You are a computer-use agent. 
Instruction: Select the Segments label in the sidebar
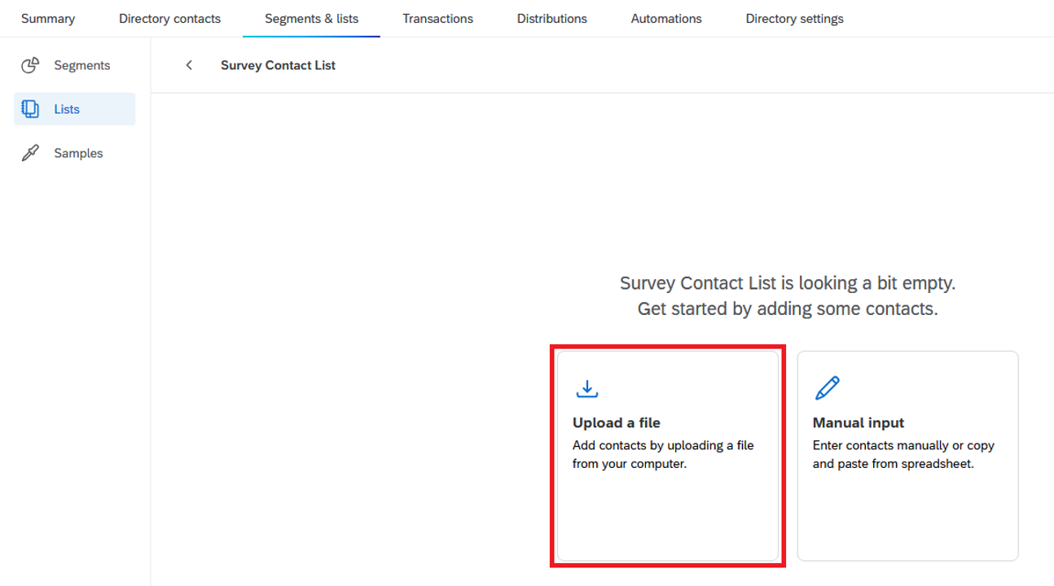(81, 65)
